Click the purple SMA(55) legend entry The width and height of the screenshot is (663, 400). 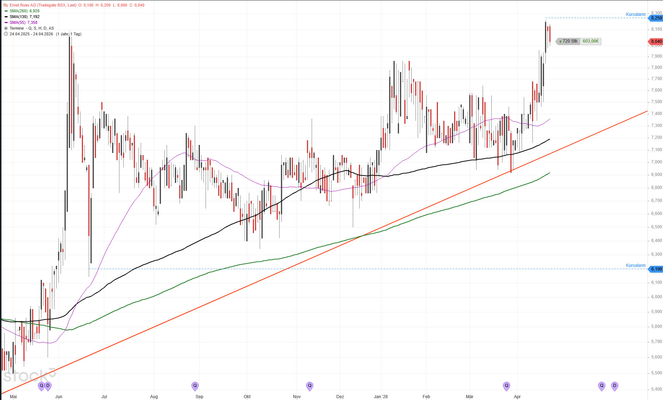(23, 22)
